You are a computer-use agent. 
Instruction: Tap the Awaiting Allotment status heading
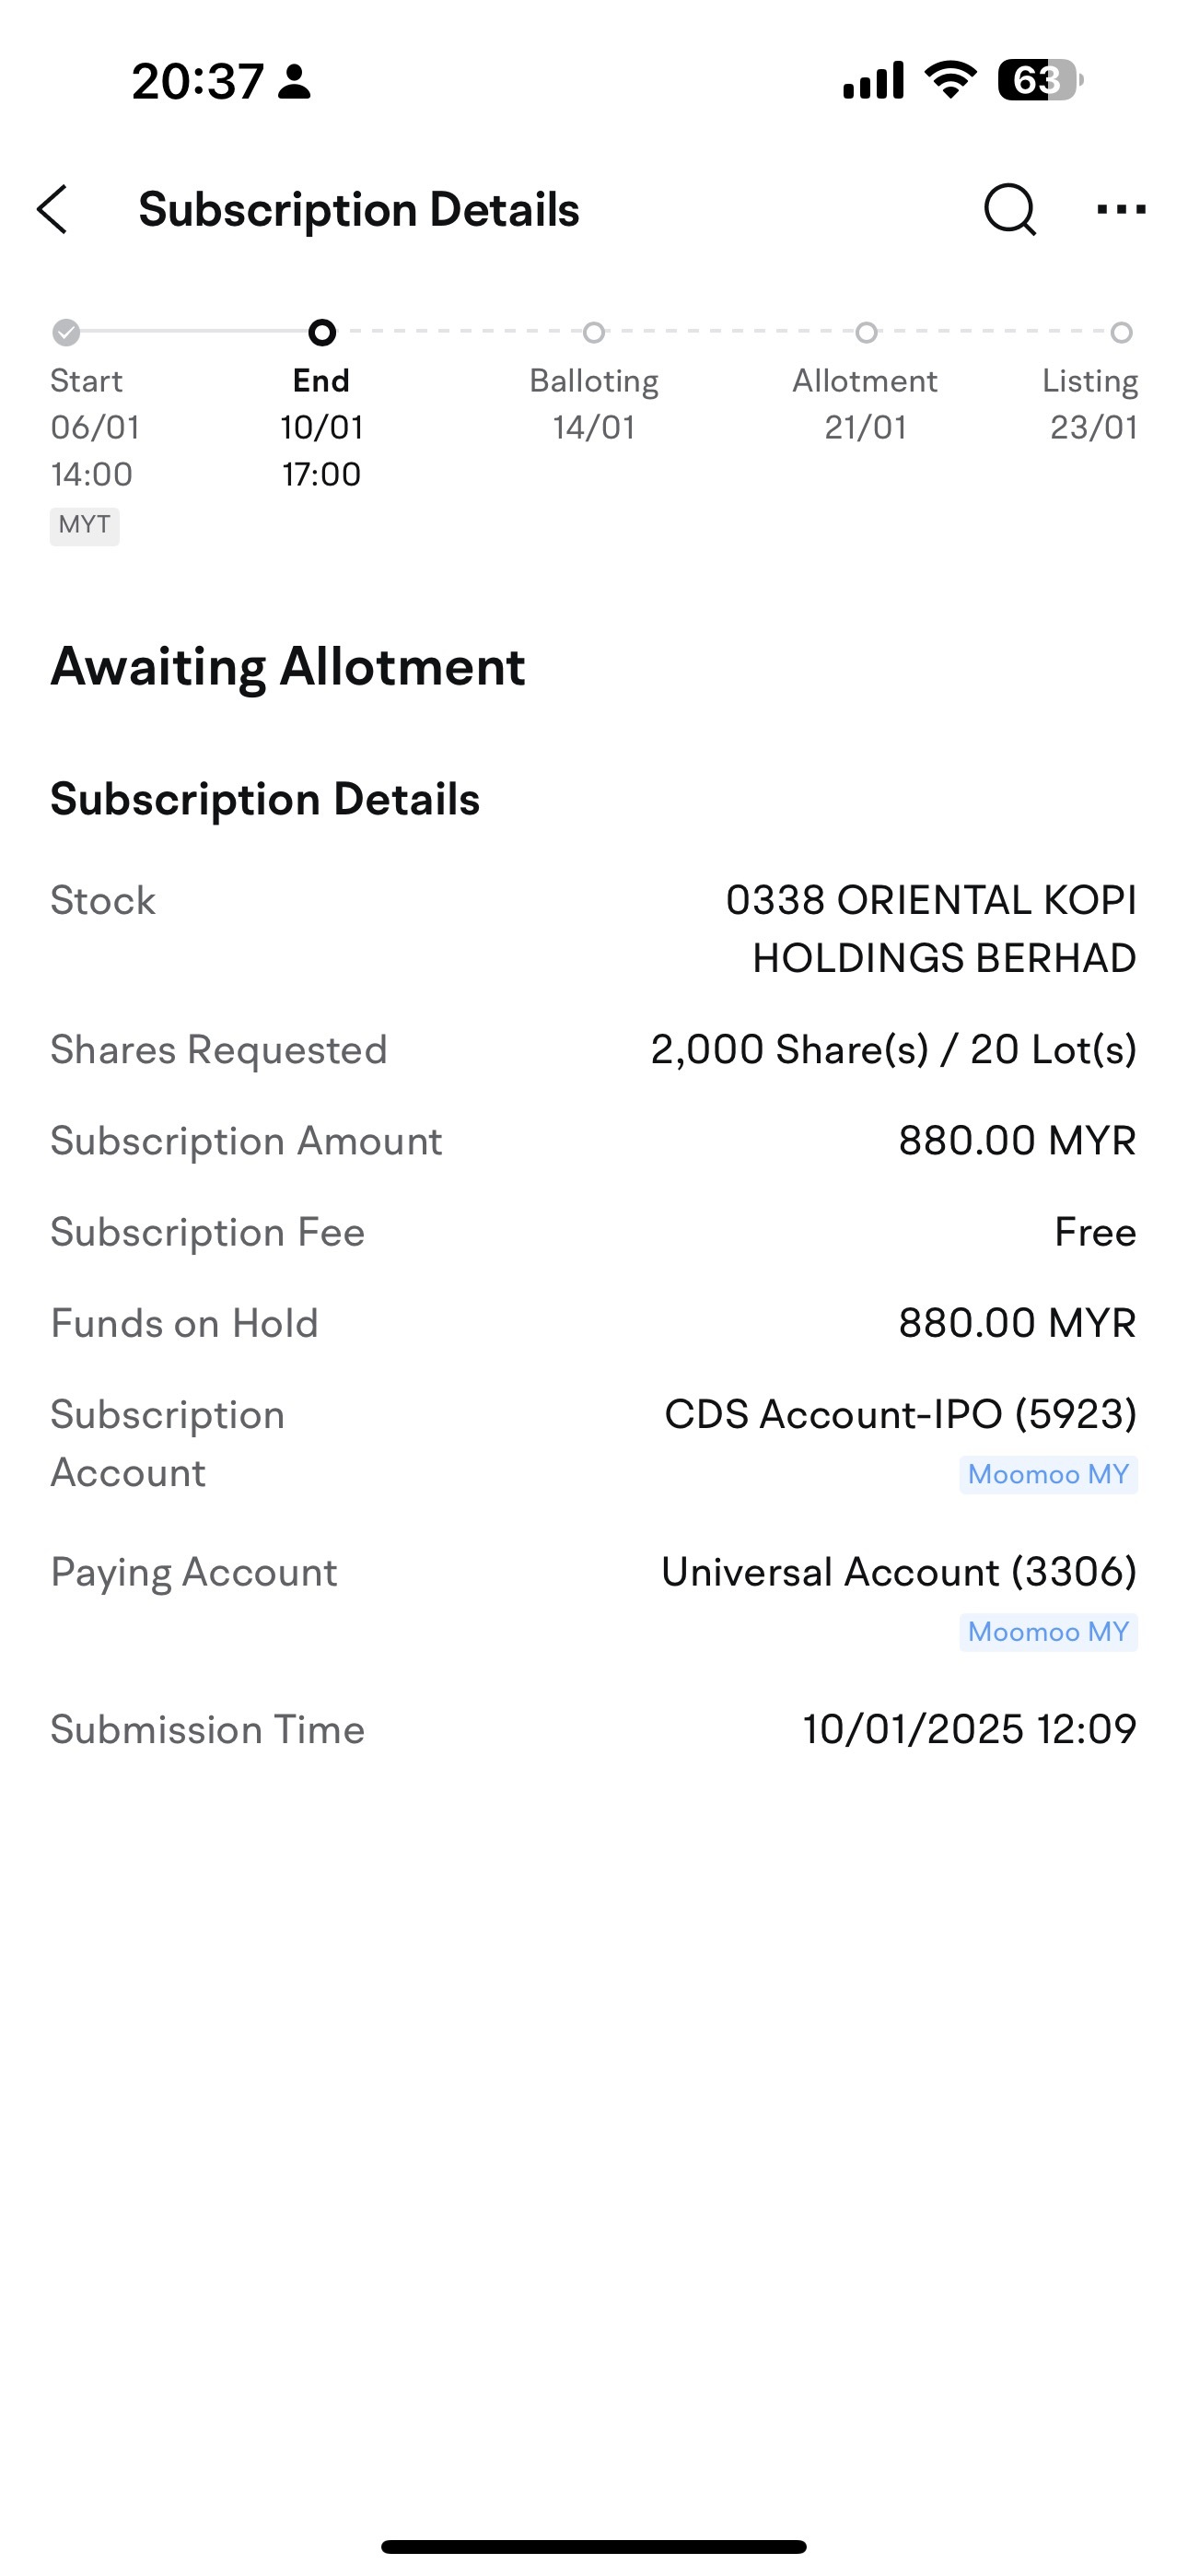pos(288,667)
